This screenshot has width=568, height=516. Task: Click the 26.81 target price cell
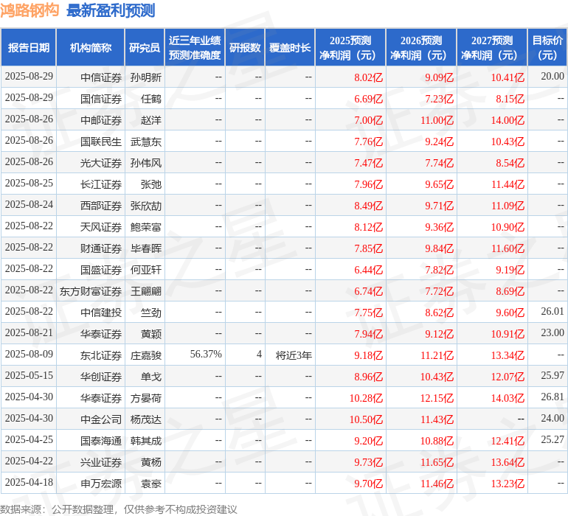point(552,397)
